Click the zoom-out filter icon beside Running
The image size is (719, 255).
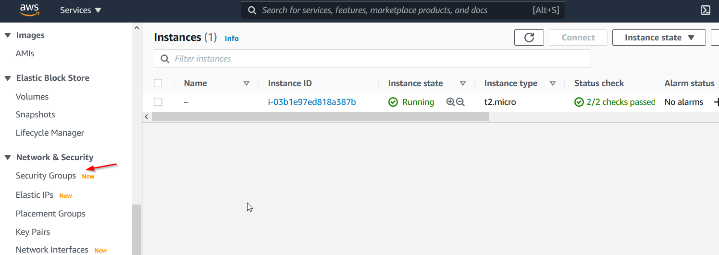tap(460, 102)
